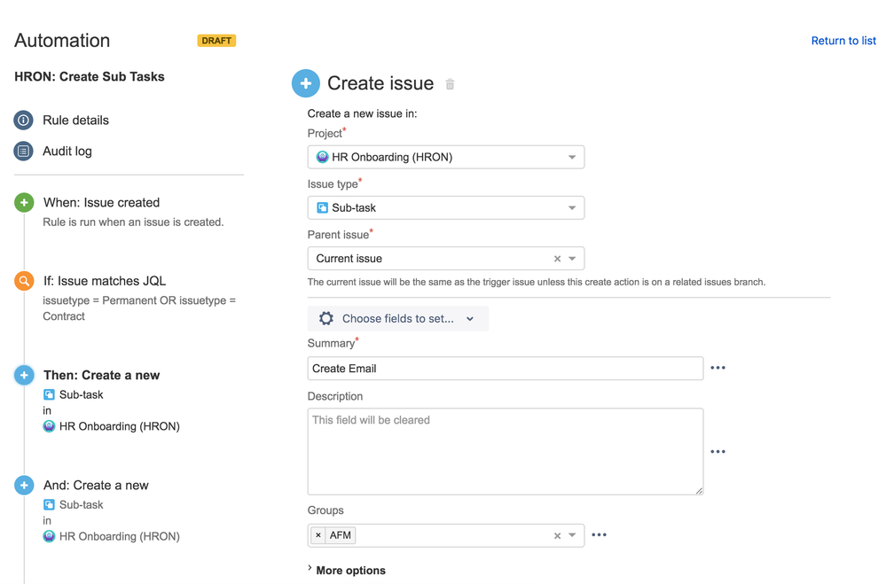Clear the Parent issue selection
Image resolution: width=886 pixels, height=584 pixels.
[x=557, y=259]
